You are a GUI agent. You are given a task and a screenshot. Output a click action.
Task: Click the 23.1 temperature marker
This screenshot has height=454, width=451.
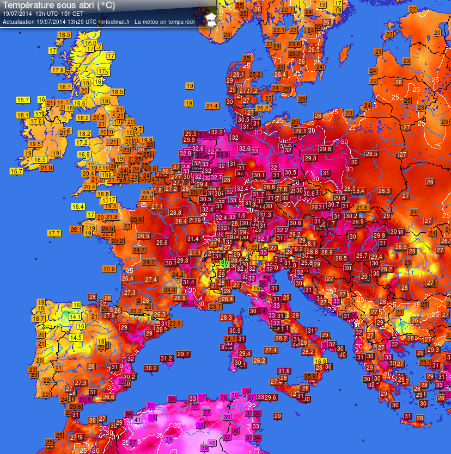point(279,30)
